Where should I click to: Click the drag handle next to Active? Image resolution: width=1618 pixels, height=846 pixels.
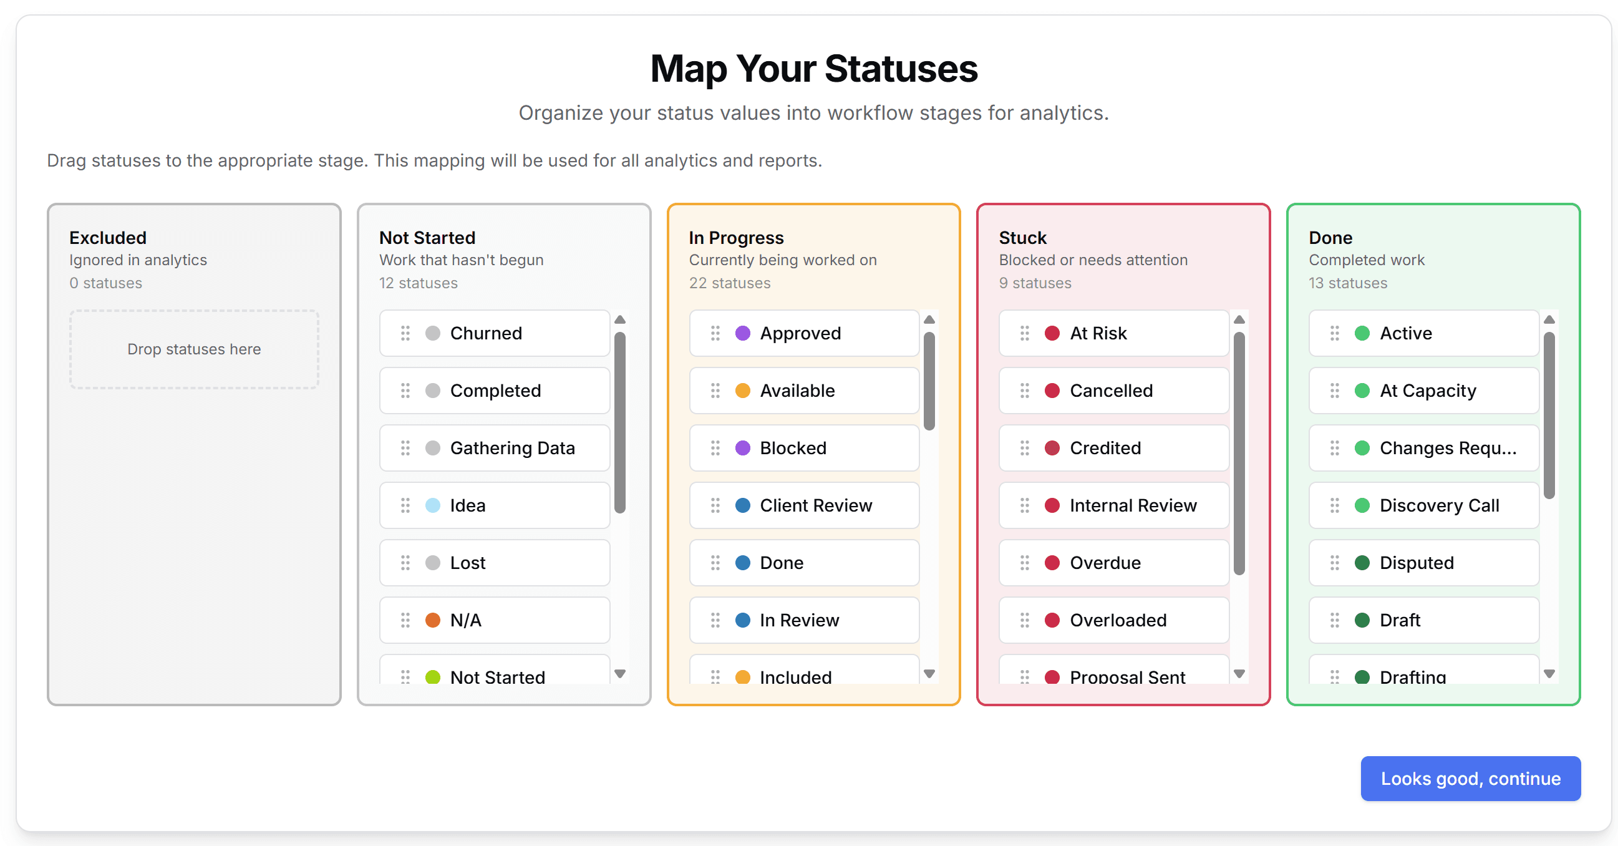[x=1335, y=333]
